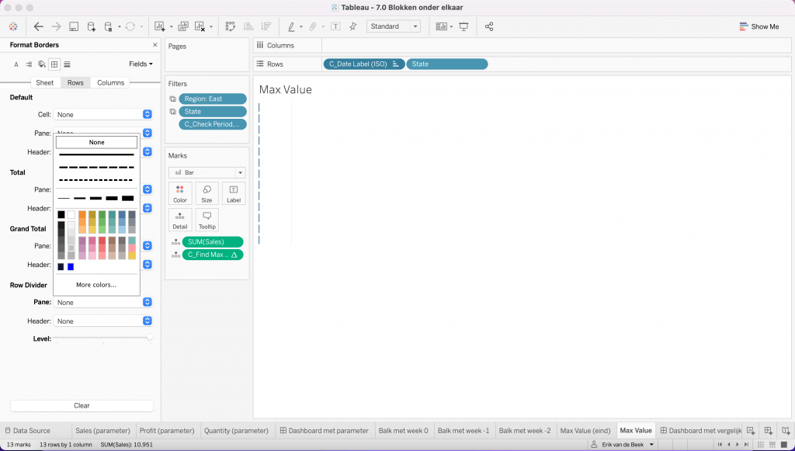
Task: Click the Size card in Marks
Action: pos(207,193)
